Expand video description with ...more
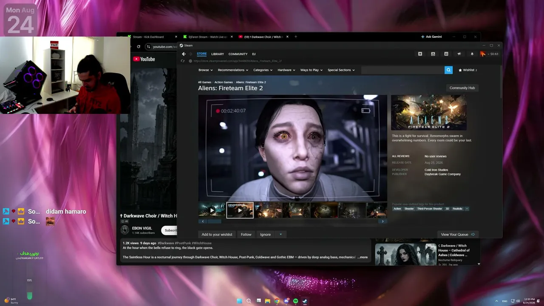Image resolution: width=544 pixels, height=306 pixels. tap(363, 257)
